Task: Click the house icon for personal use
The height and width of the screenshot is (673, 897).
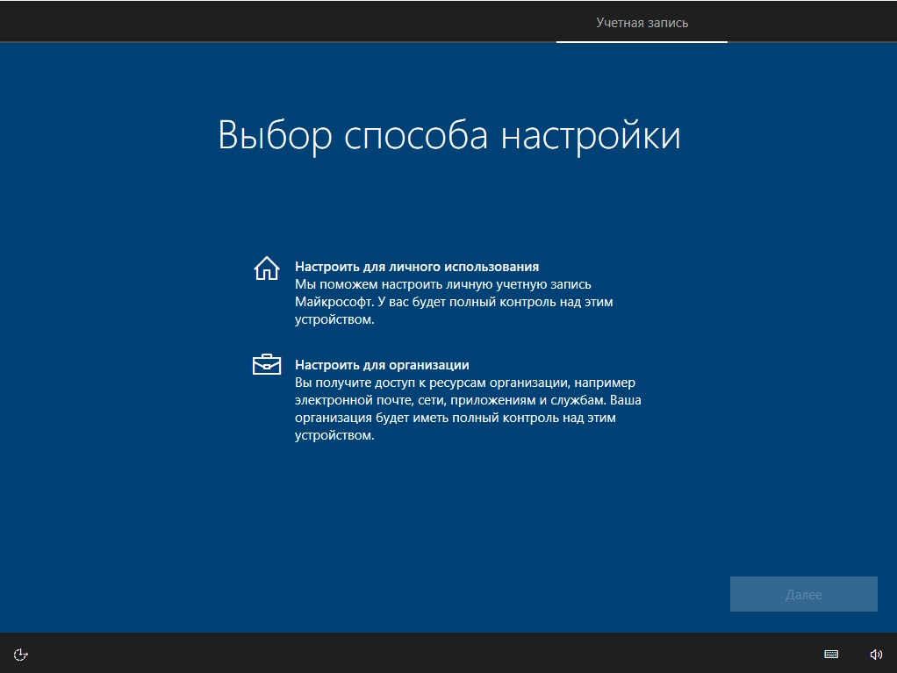Action: coord(266,268)
